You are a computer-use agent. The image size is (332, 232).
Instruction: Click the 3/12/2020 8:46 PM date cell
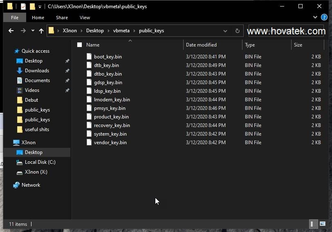click(x=206, y=108)
